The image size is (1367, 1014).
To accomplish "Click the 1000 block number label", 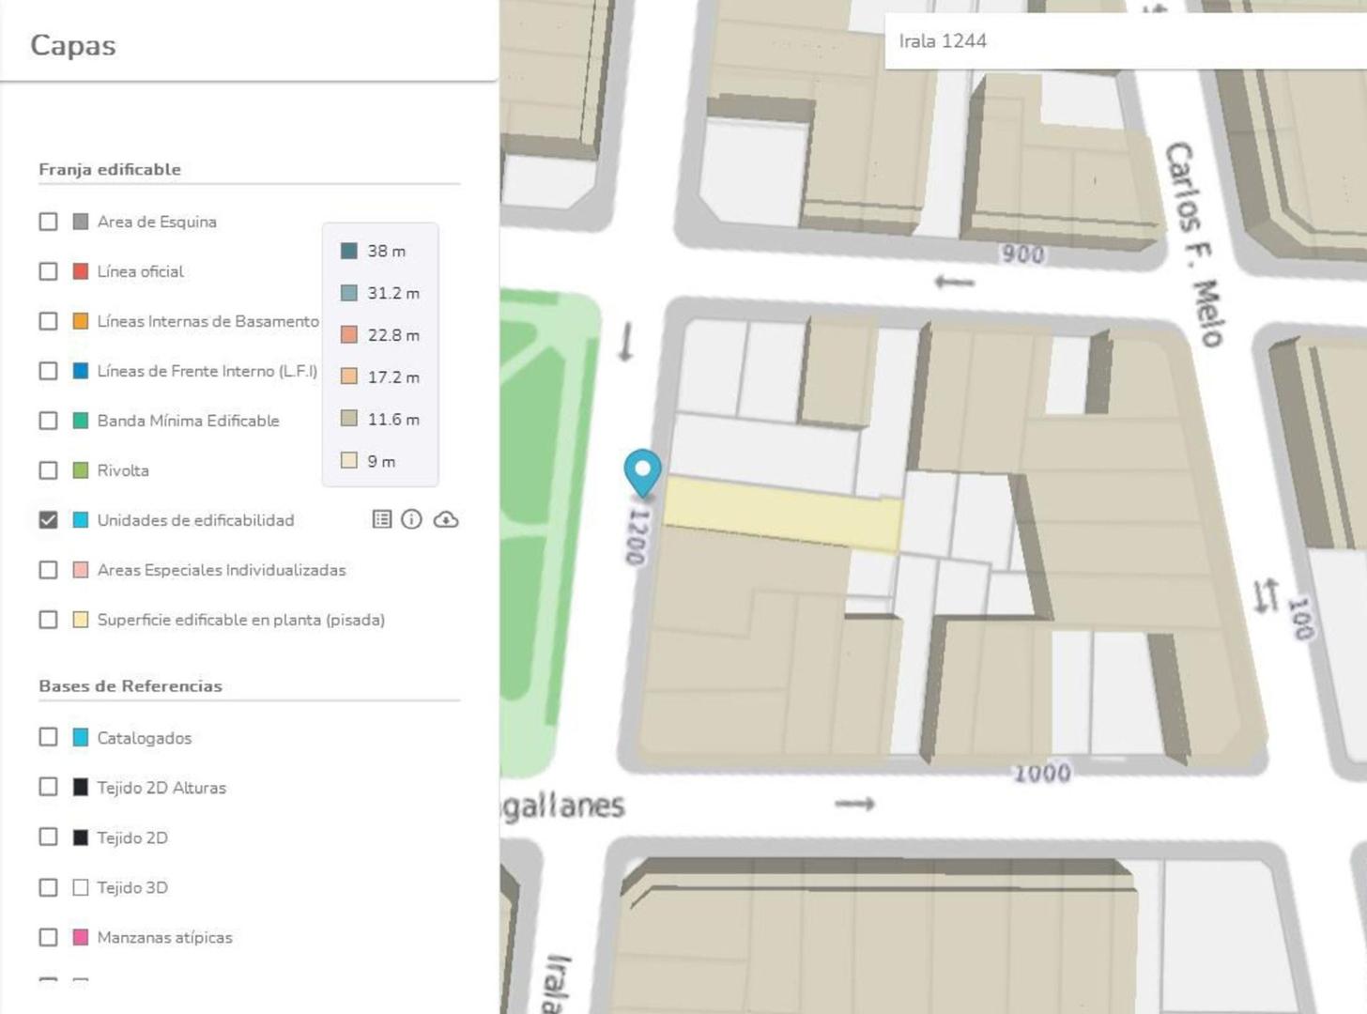I will pyautogui.click(x=1042, y=774).
